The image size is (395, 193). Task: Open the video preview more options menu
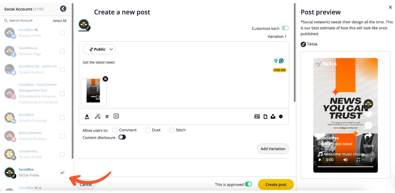click(x=371, y=160)
